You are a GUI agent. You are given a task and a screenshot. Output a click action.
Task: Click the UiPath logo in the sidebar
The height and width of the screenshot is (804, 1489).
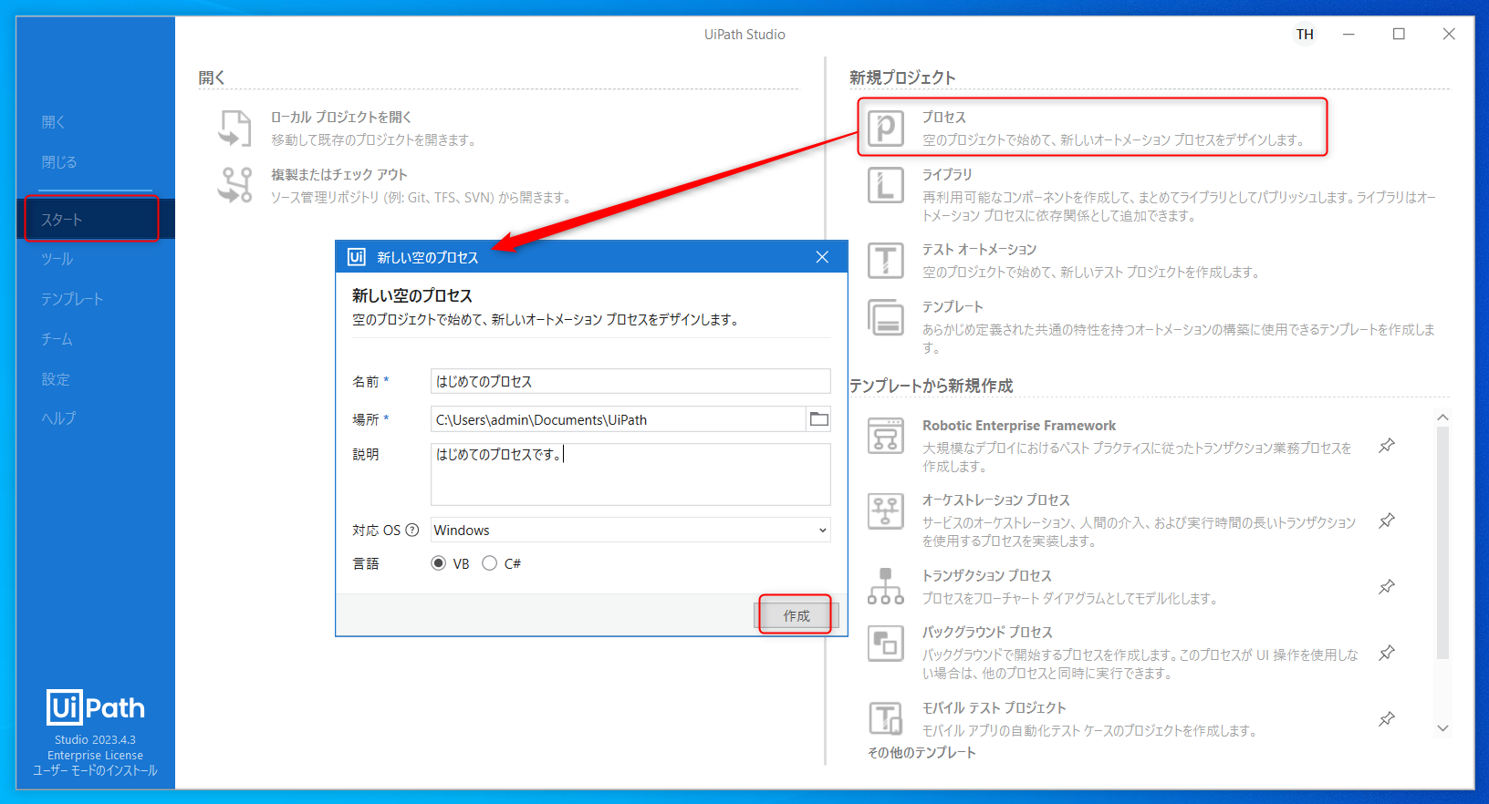coord(96,707)
